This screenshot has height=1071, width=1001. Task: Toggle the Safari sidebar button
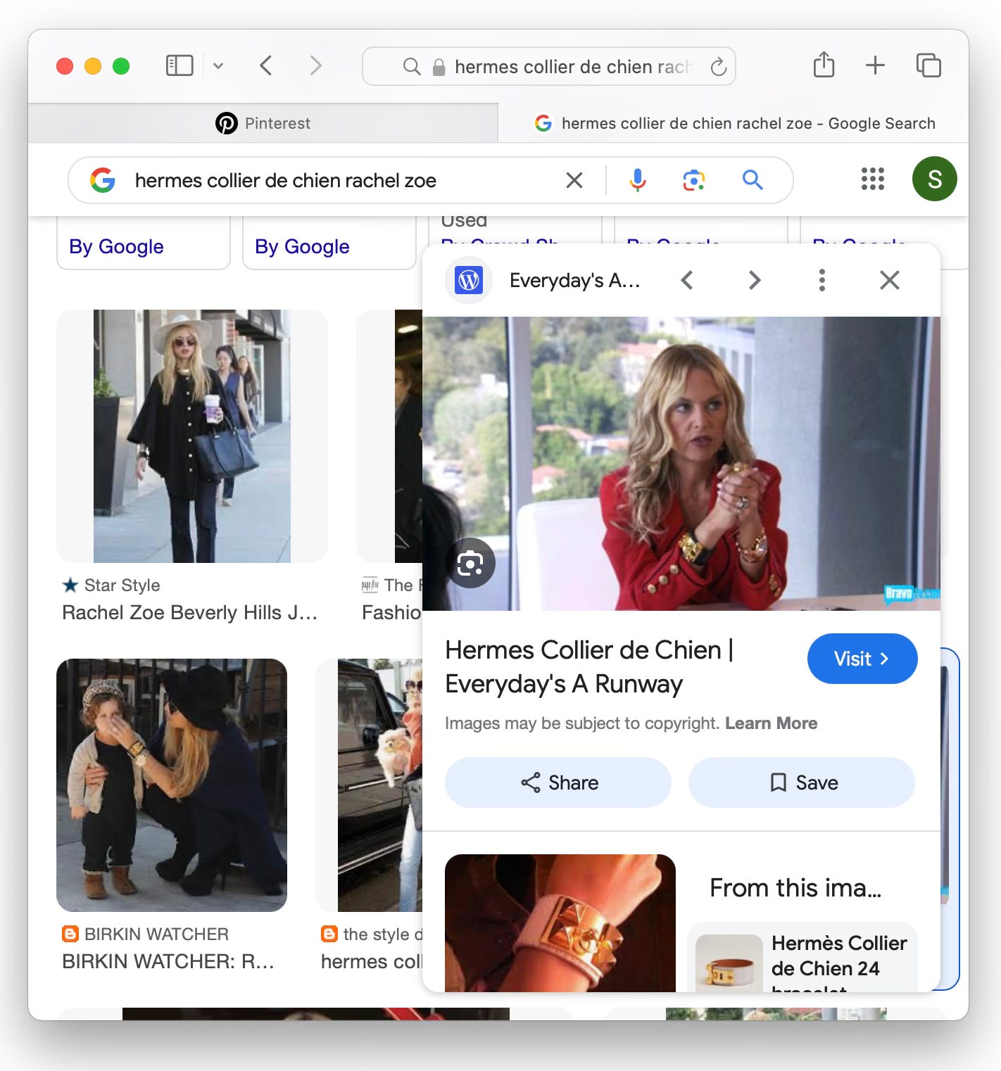point(180,66)
